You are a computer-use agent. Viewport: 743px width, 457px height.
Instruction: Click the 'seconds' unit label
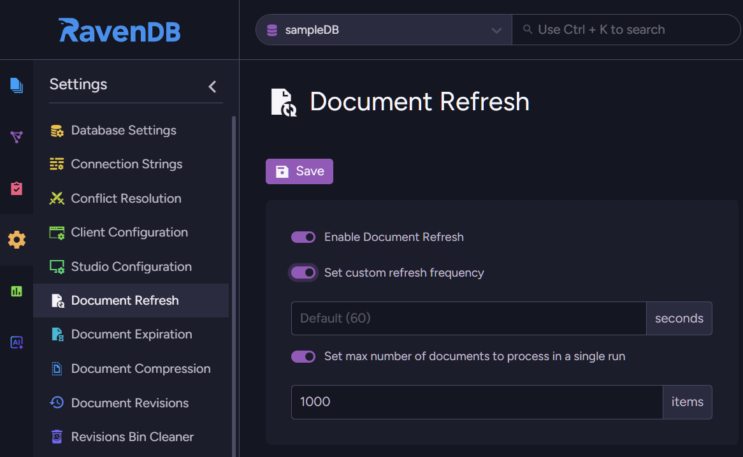[x=679, y=318]
